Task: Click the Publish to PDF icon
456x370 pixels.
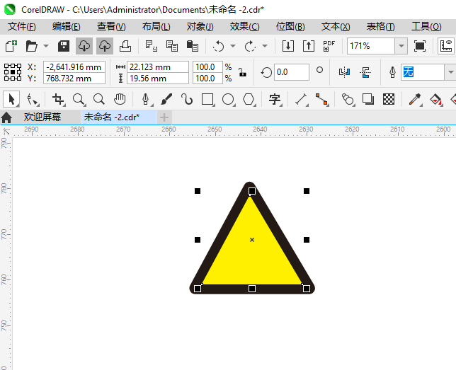Action: pos(329,46)
